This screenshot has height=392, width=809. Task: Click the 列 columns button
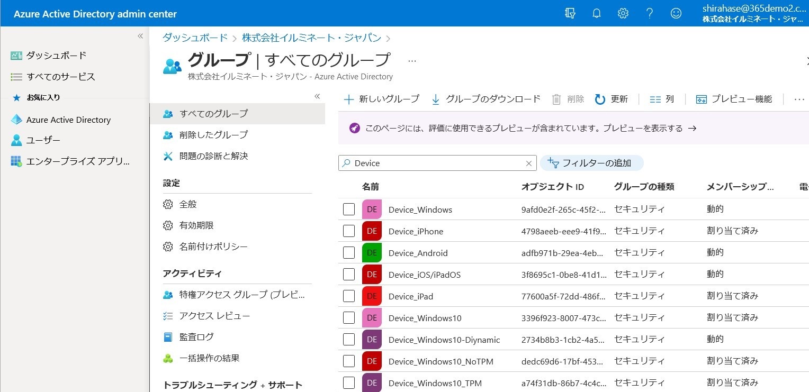[662, 99]
